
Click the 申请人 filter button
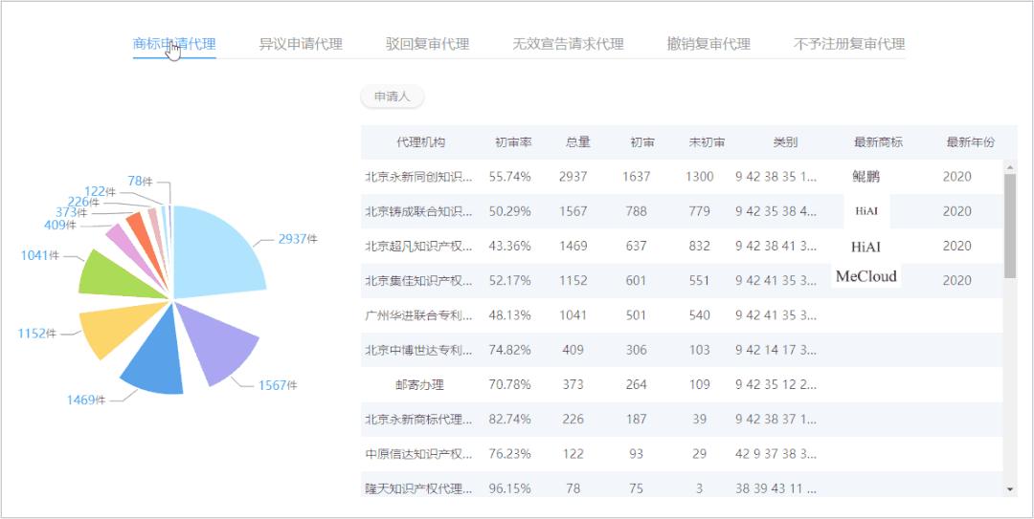pyautogui.click(x=393, y=97)
